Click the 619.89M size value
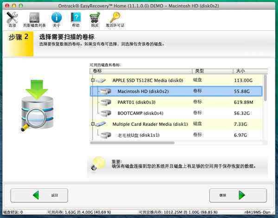This screenshot has width=278, height=218. [243, 102]
